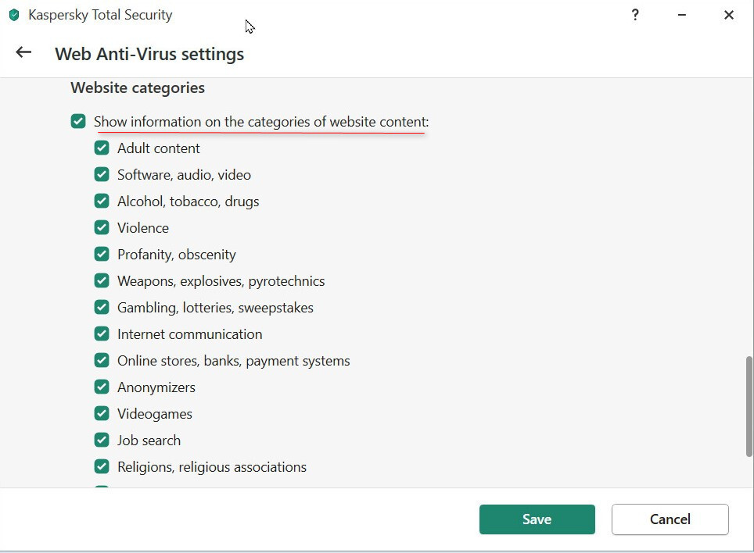Viewport: 754px width, 553px height.
Task: Disable Weapons, explosives, pyrotechnics category
Action: pyautogui.click(x=102, y=281)
